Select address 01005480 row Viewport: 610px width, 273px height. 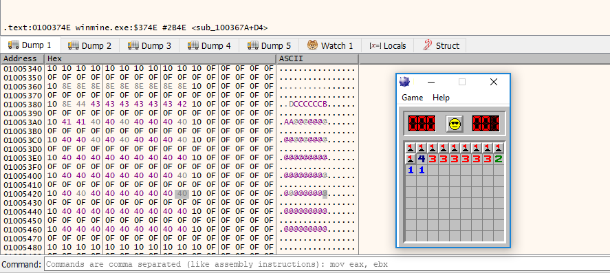coord(179,248)
